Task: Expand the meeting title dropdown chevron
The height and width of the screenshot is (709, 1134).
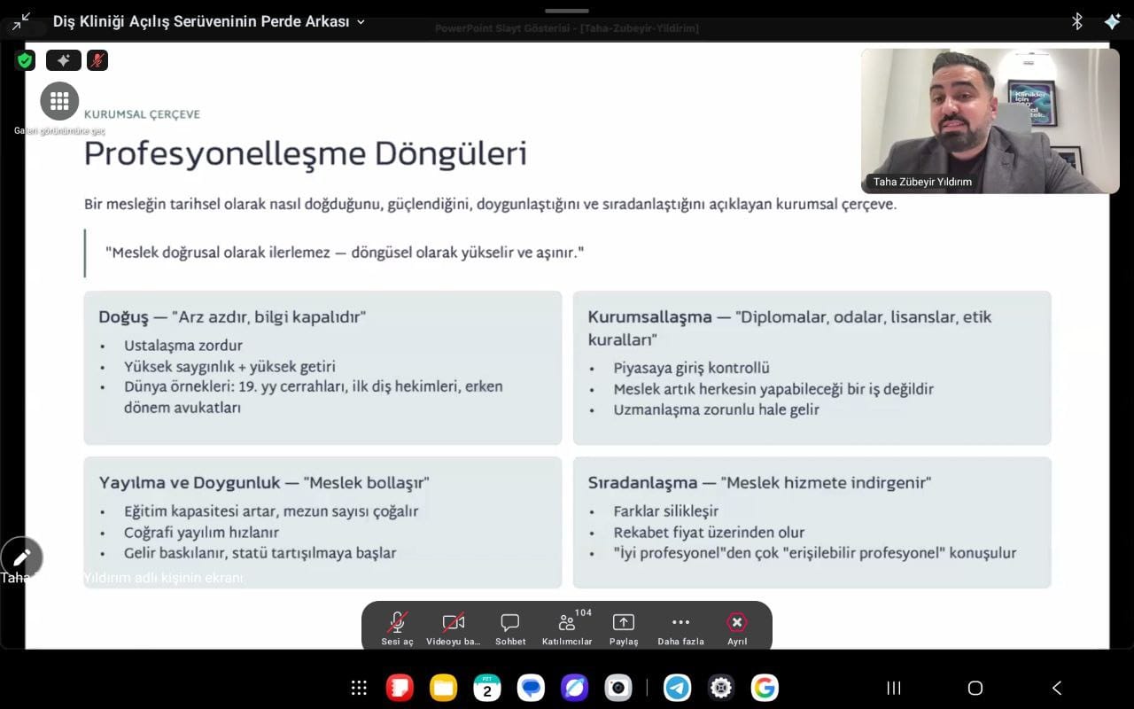Action: [x=361, y=22]
